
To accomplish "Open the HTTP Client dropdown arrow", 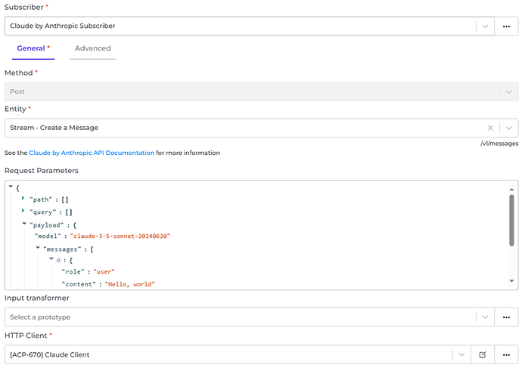I will click(461, 354).
